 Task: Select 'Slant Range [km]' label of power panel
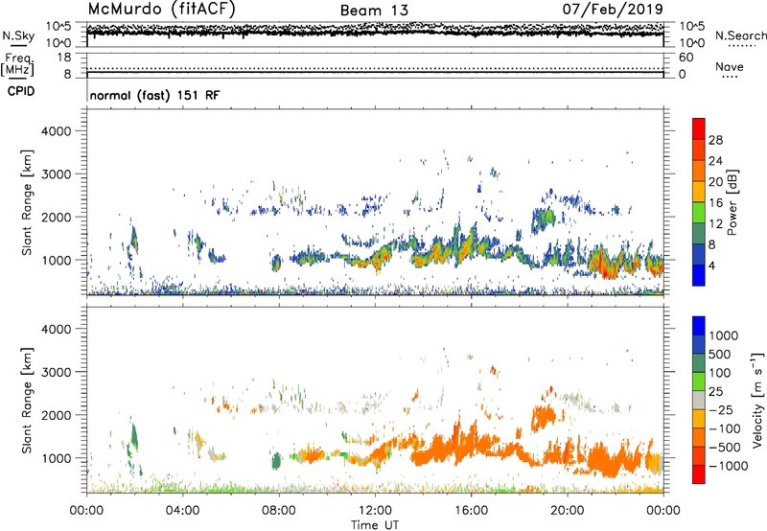pos(27,202)
